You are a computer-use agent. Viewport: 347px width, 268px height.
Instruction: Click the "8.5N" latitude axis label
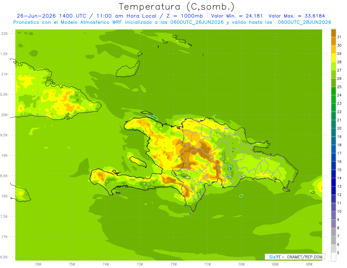4,176
